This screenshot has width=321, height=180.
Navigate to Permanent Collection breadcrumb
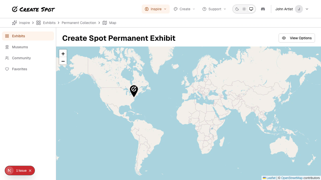pos(79,23)
